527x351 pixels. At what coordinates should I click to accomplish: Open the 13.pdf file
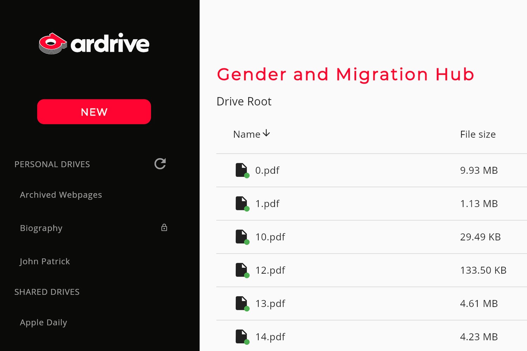click(270, 303)
